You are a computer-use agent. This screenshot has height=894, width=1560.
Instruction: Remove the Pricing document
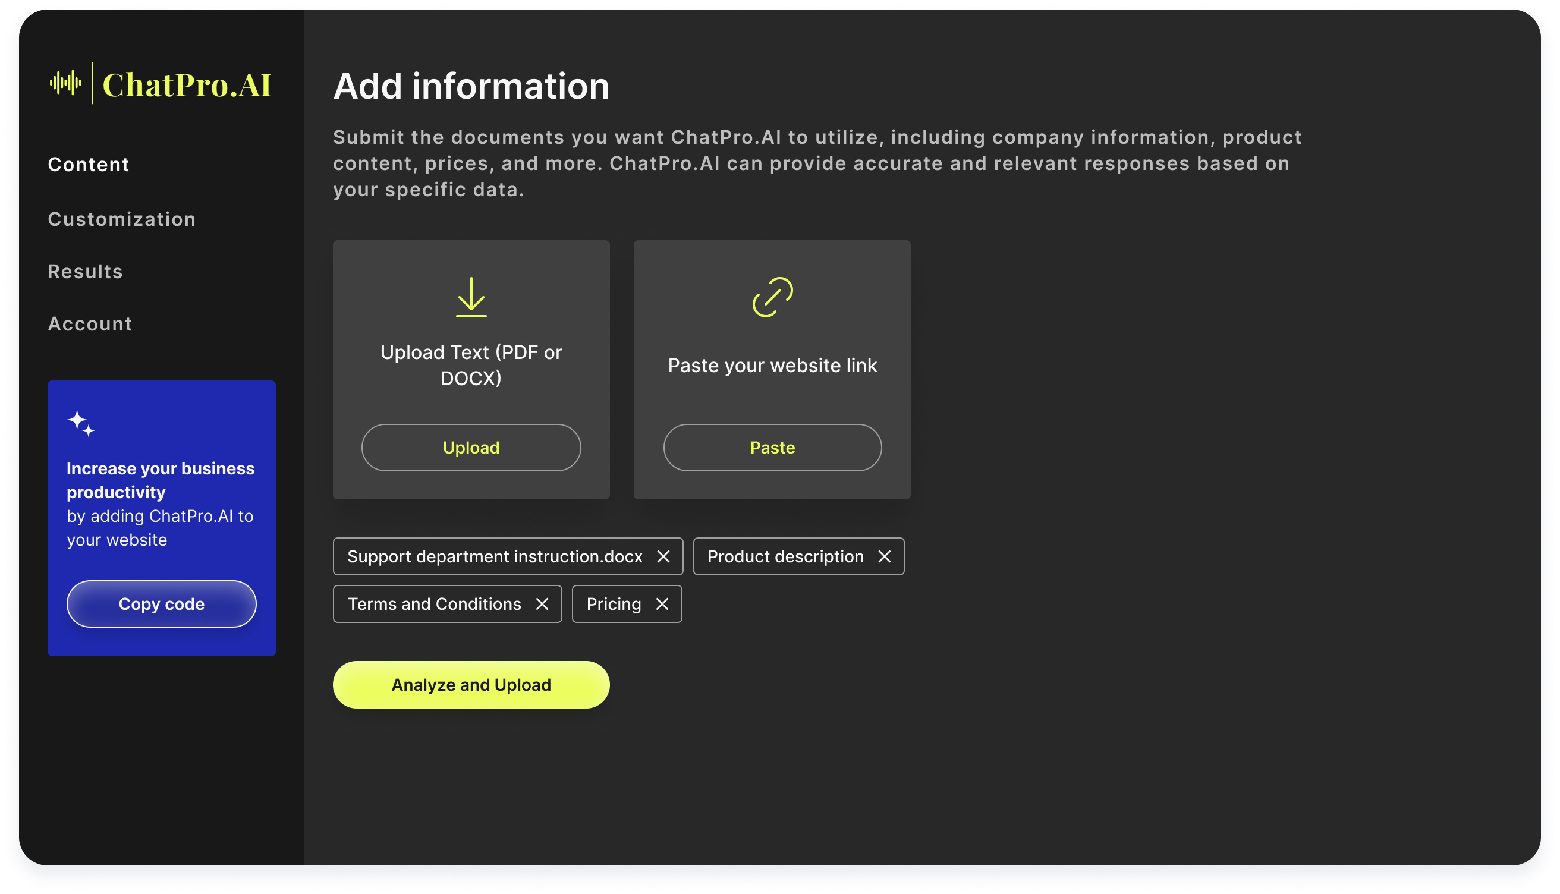coord(662,603)
